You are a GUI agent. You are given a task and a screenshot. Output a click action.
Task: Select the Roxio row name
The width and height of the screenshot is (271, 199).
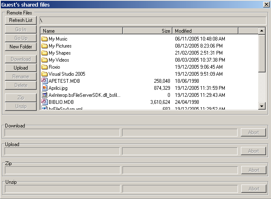[54, 67]
